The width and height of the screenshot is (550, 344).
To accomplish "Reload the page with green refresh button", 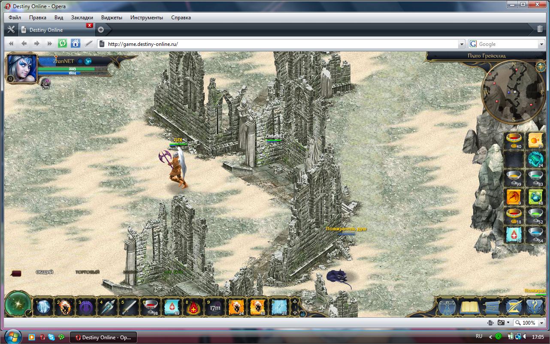I will click(63, 43).
